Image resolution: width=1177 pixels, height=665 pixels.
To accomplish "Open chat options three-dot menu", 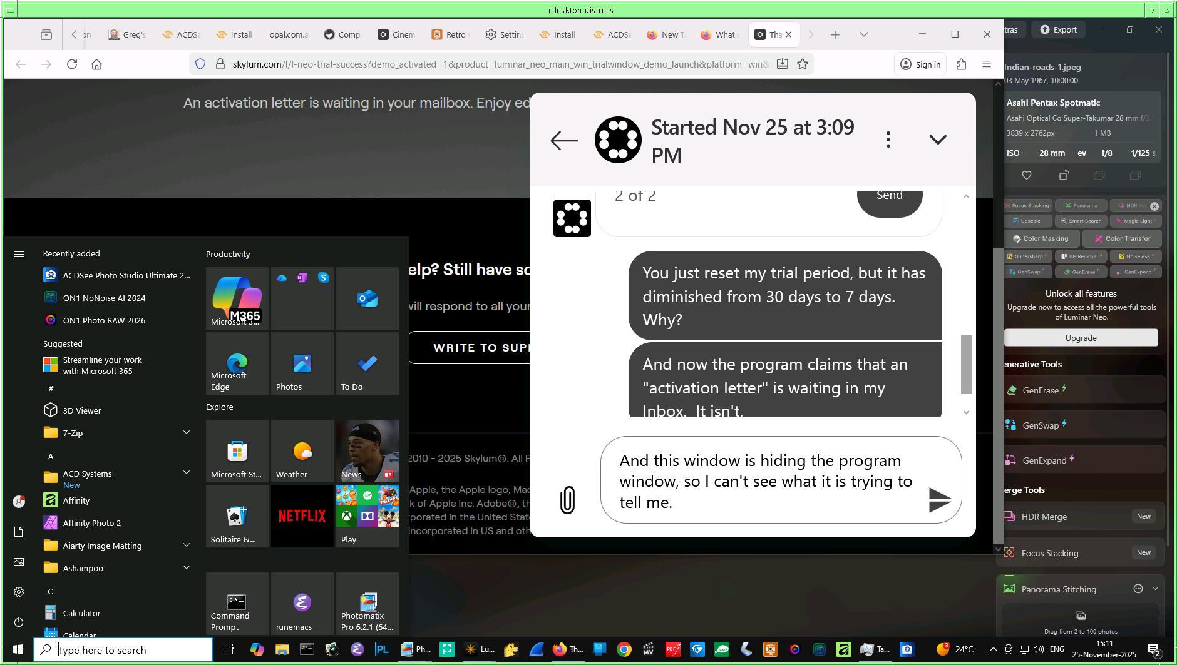I will click(888, 140).
